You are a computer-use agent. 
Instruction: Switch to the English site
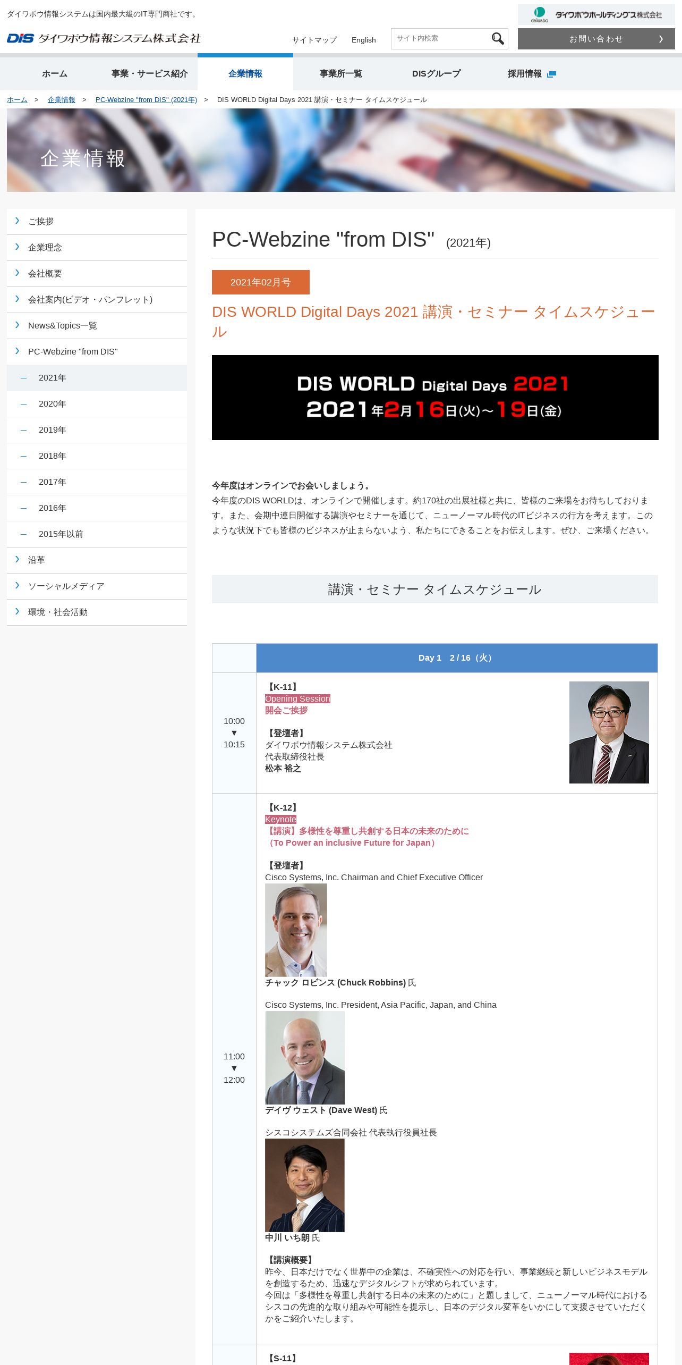pos(363,40)
